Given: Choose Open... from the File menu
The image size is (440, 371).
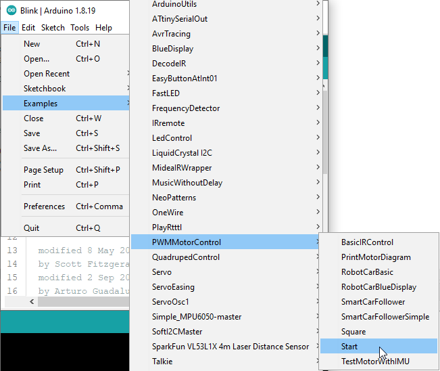Looking at the screenshot, I should [66, 59].
